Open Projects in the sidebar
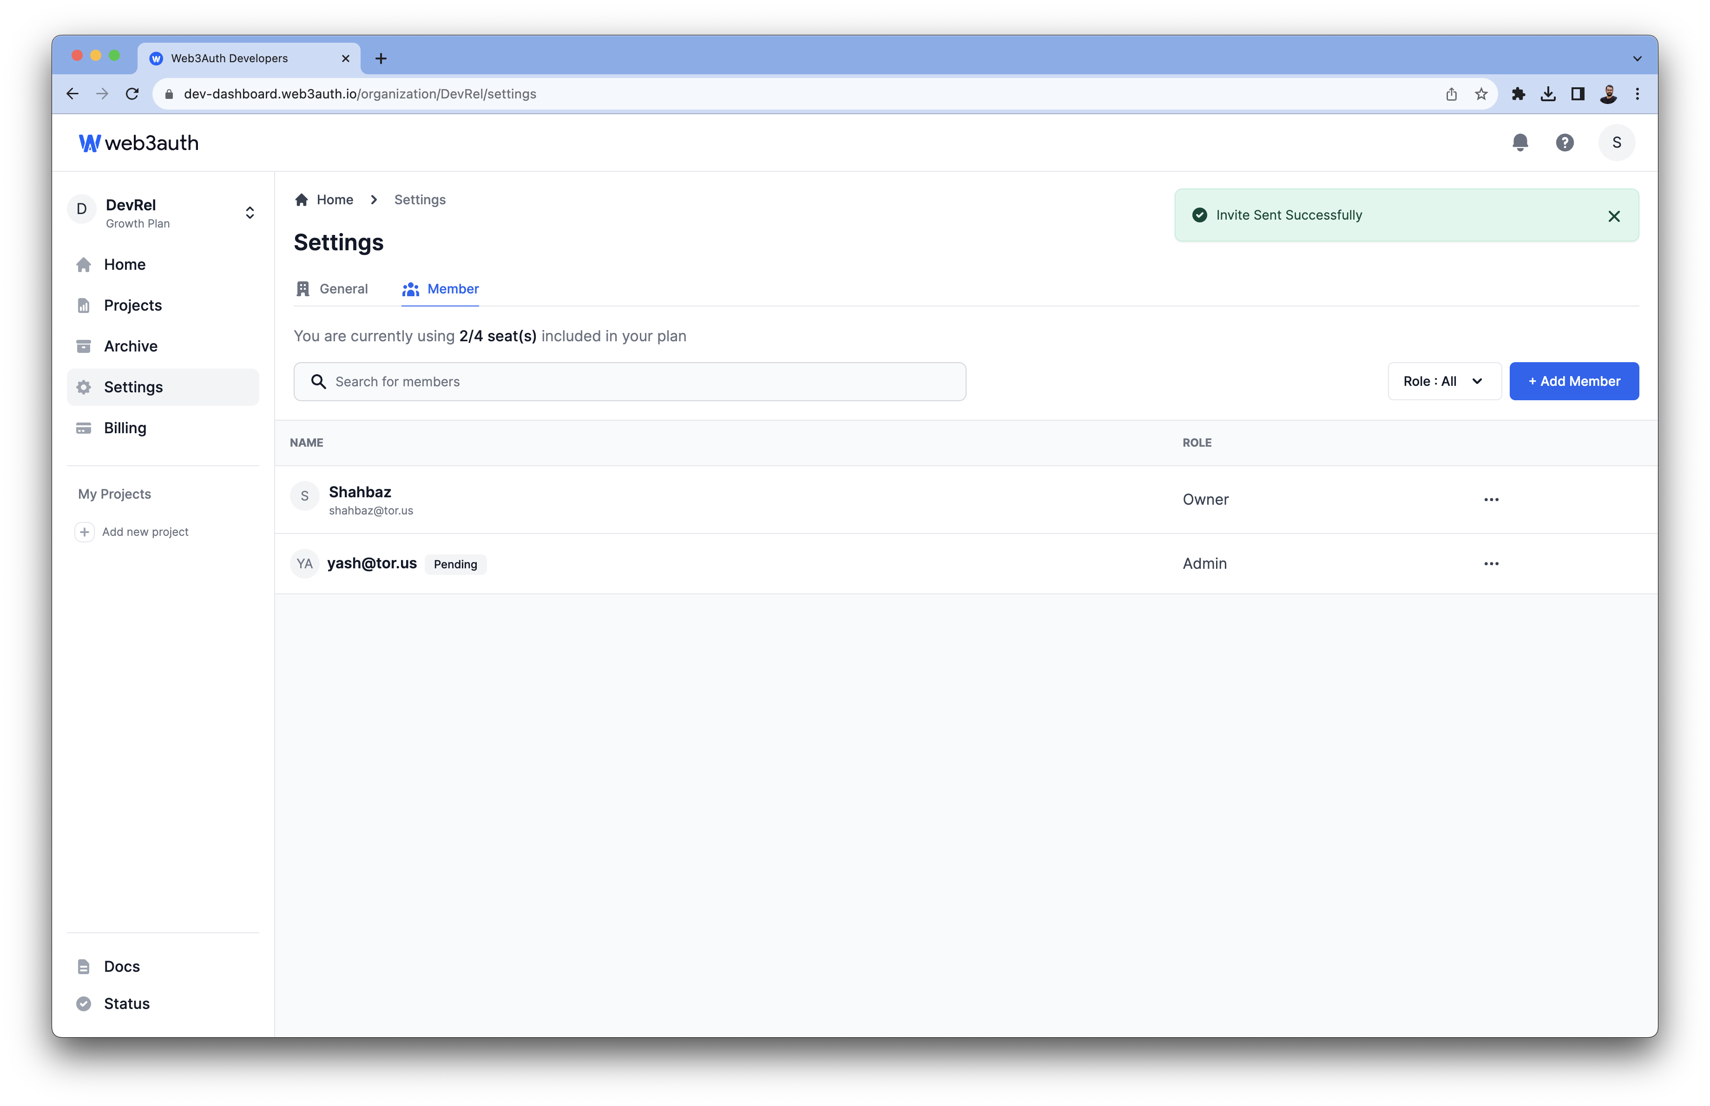The image size is (1710, 1106). click(x=162, y=305)
